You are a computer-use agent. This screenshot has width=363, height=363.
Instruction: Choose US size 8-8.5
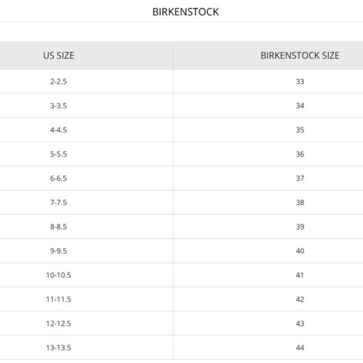pyautogui.click(x=59, y=227)
